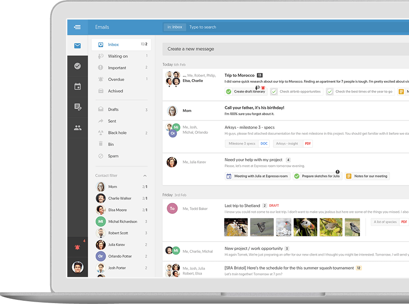Toggle the Prepare sketches for Julia checkbox

(297, 176)
